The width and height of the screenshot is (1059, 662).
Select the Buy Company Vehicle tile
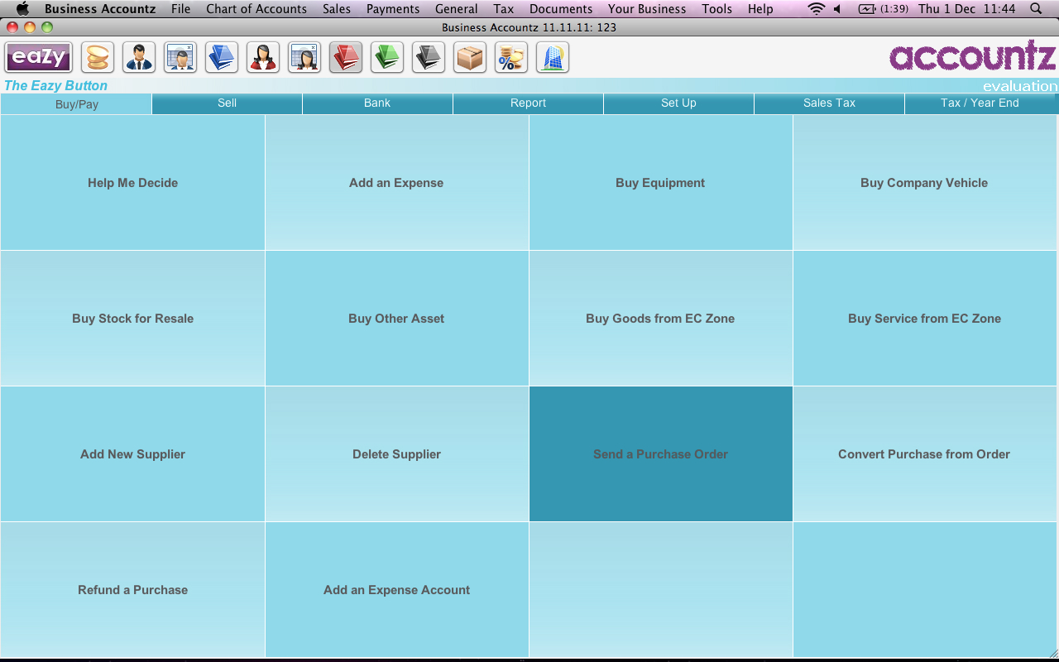coord(924,183)
